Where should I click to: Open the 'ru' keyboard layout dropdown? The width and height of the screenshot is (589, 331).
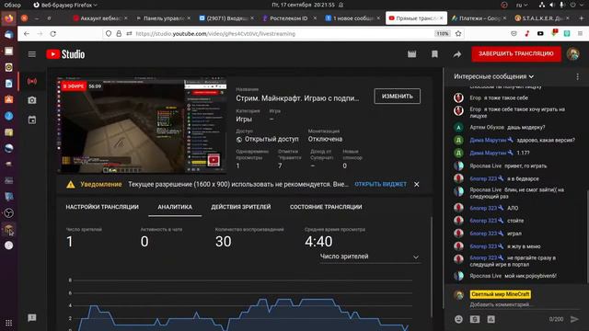click(x=522, y=5)
